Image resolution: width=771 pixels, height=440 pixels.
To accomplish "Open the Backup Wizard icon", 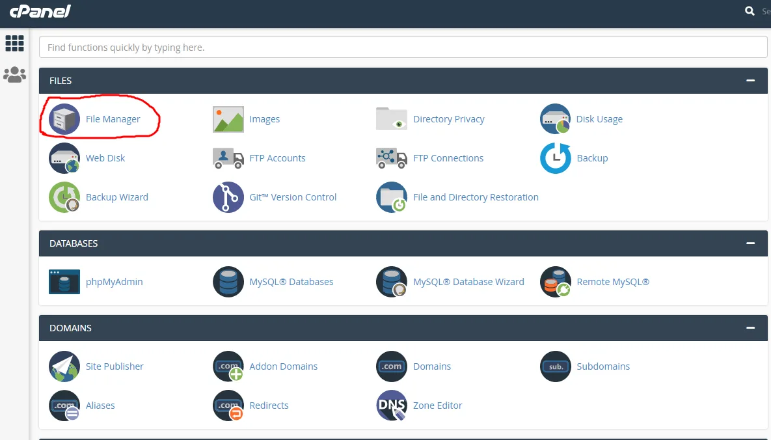I will (x=64, y=197).
